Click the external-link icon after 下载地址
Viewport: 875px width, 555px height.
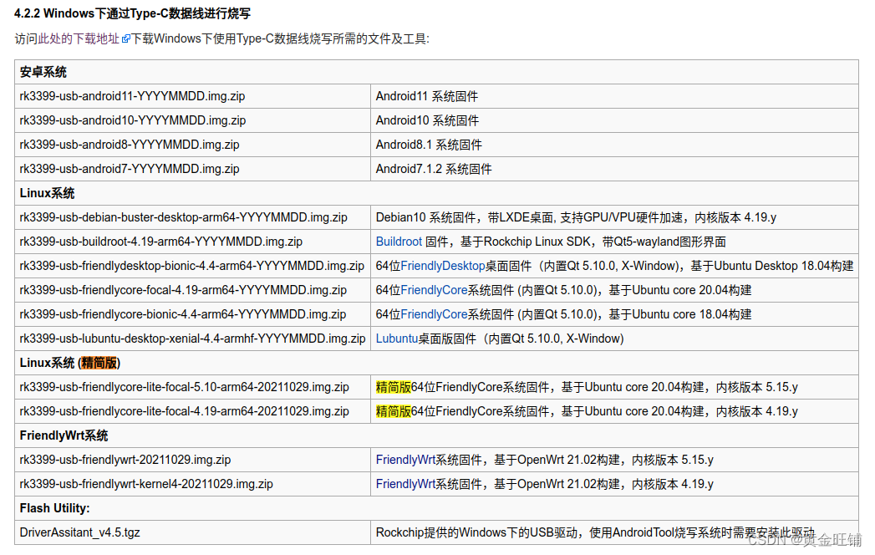125,37
